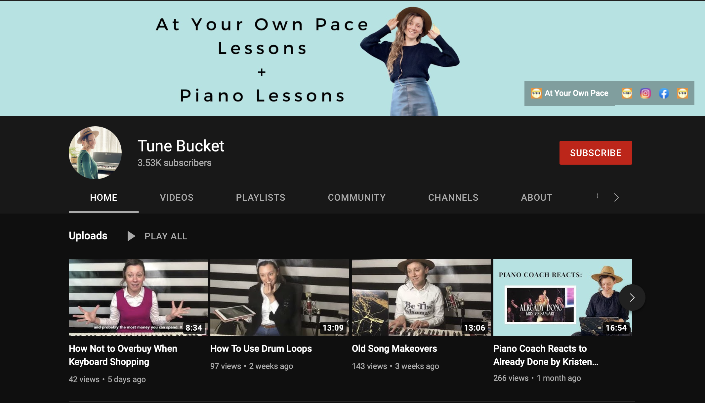Viewport: 705px width, 403px height.
Task: Open Piano Coach Reacts video thumbnail
Action: pos(556,297)
